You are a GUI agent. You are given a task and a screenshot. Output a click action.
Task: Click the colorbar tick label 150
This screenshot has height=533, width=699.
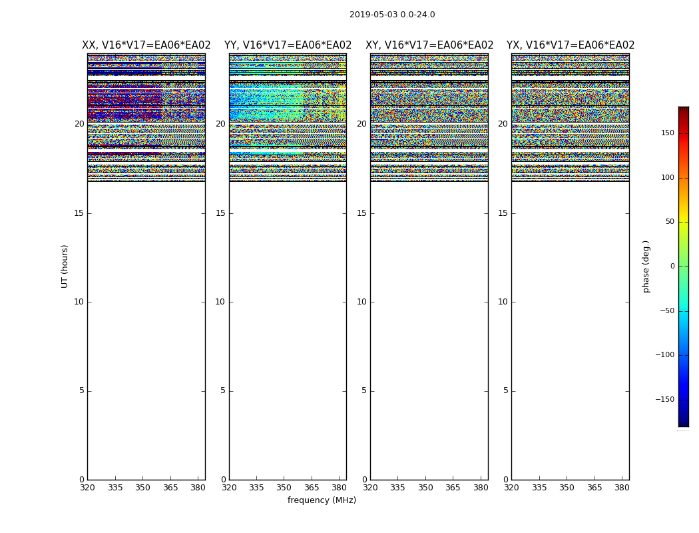coord(667,133)
